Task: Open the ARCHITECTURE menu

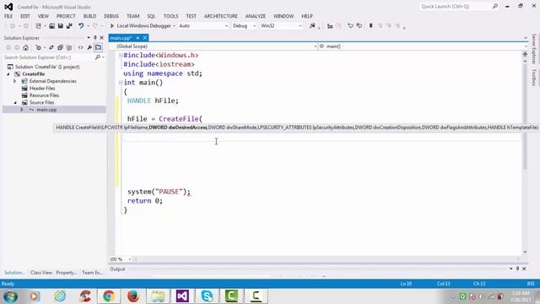Action: pyautogui.click(x=221, y=16)
